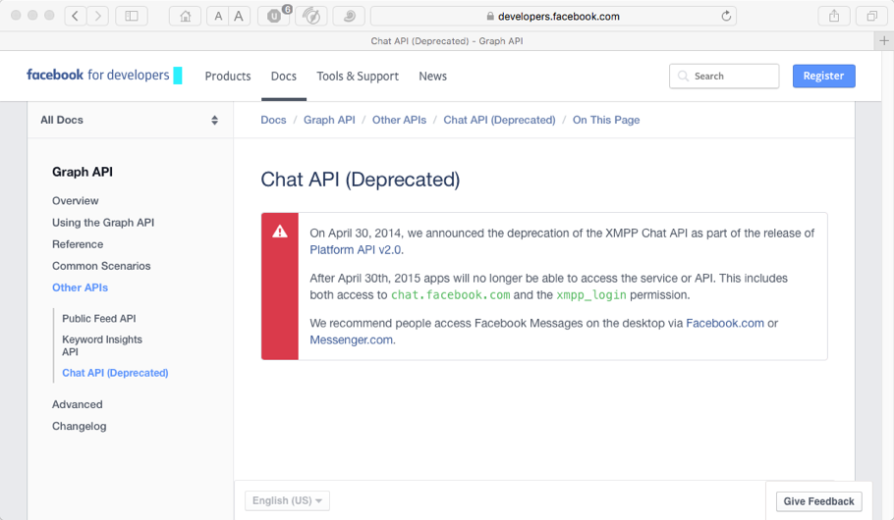894x520 pixels.
Task: Go back with Safari's back arrow
Action: coord(76,16)
